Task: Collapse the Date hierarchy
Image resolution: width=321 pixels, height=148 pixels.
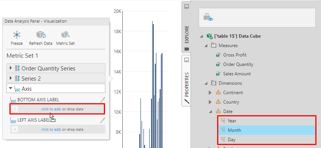Action: click(211, 111)
